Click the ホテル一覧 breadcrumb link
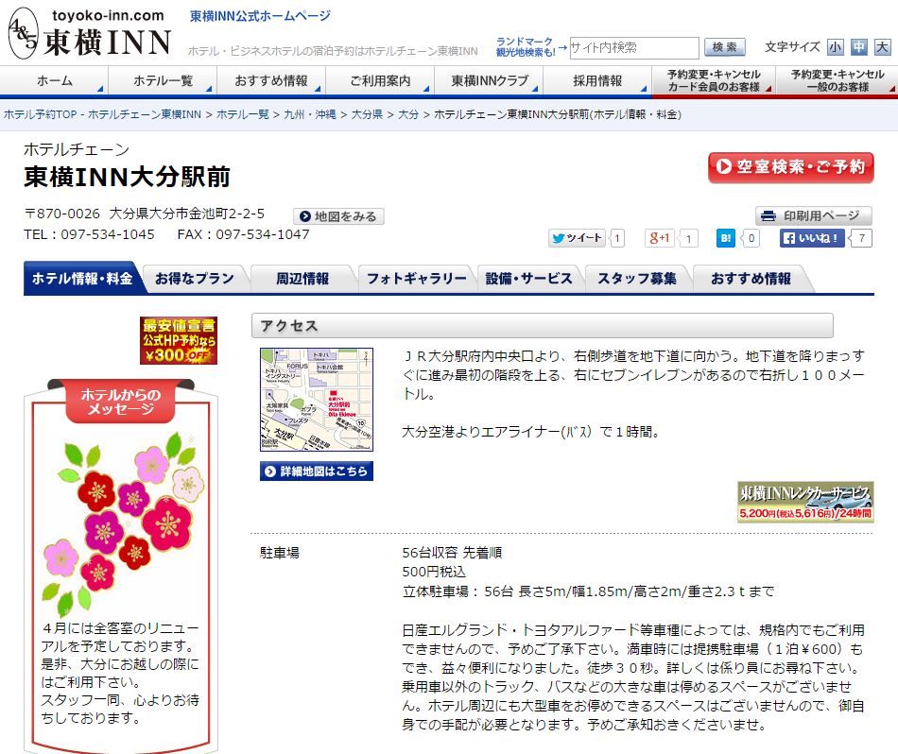Image resolution: width=898 pixels, height=754 pixels. tap(243, 114)
